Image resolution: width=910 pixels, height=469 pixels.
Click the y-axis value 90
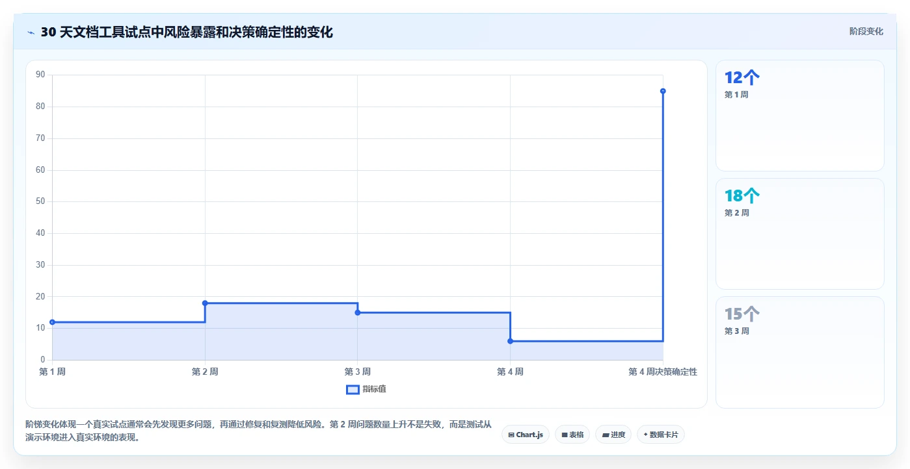(x=40, y=75)
